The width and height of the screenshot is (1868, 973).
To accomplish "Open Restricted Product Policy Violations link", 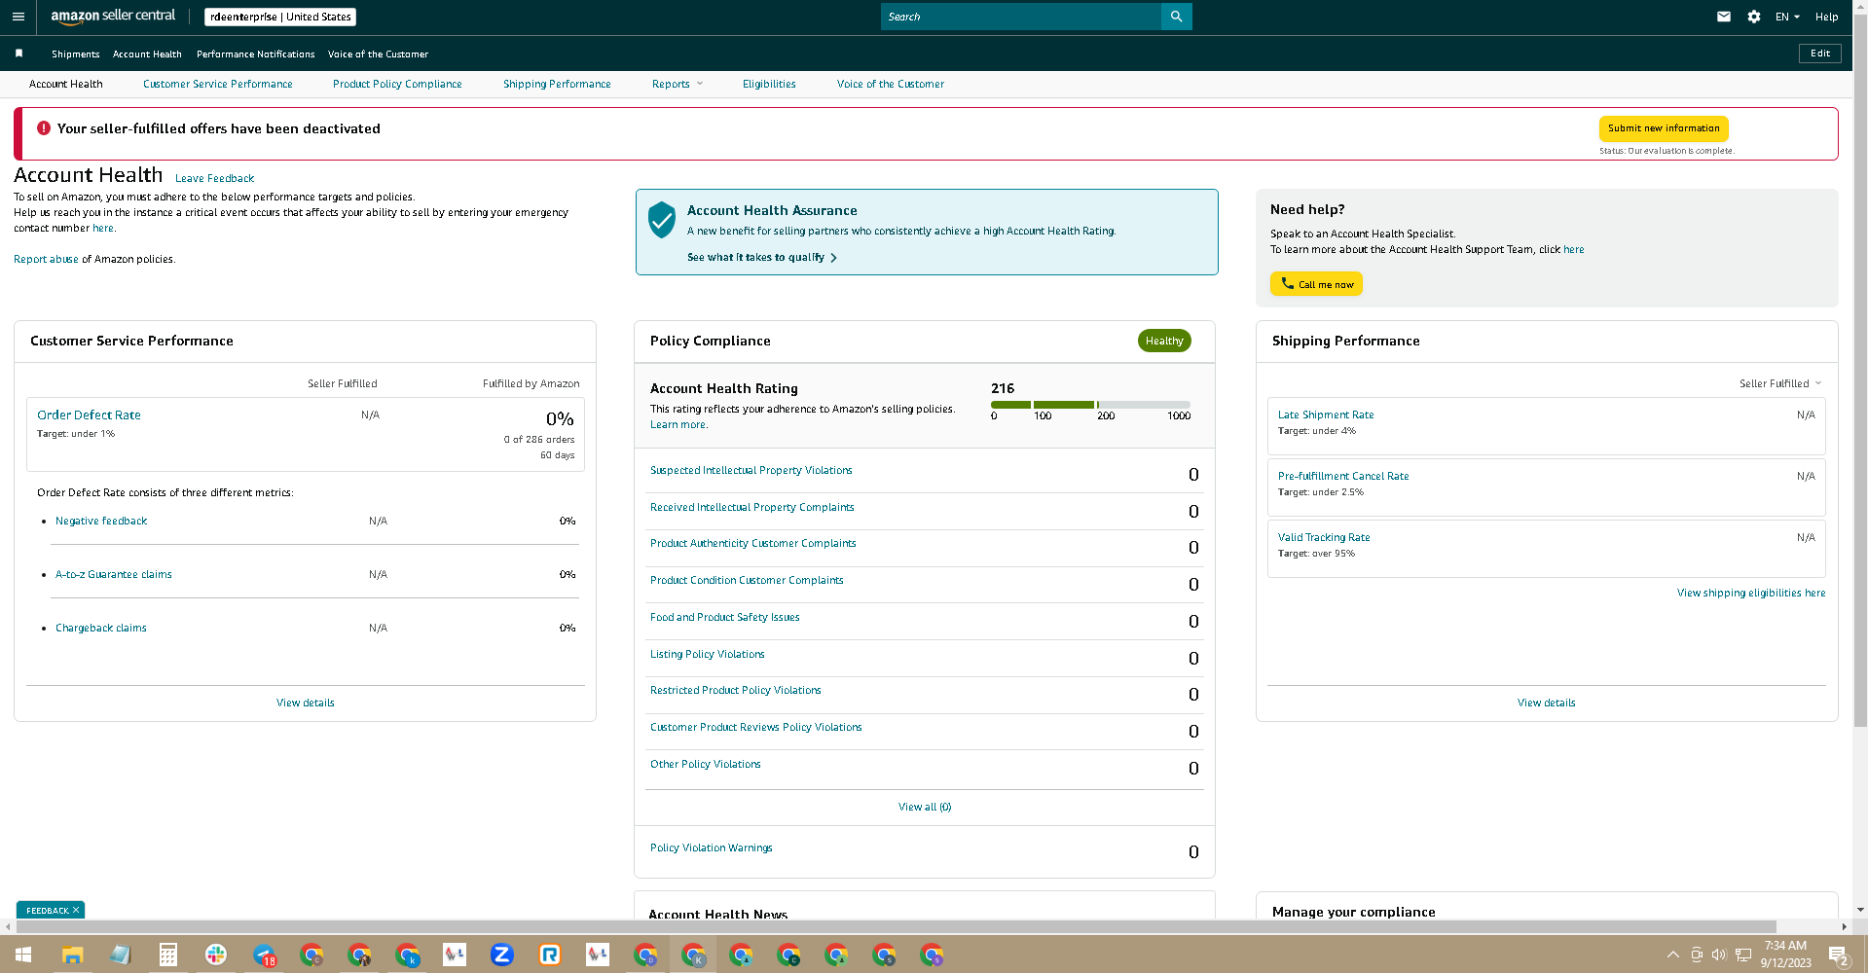I will 736,691.
